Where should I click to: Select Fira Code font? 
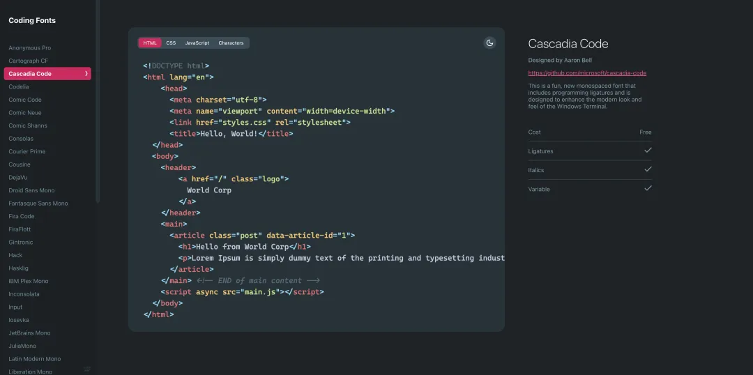[x=22, y=217]
